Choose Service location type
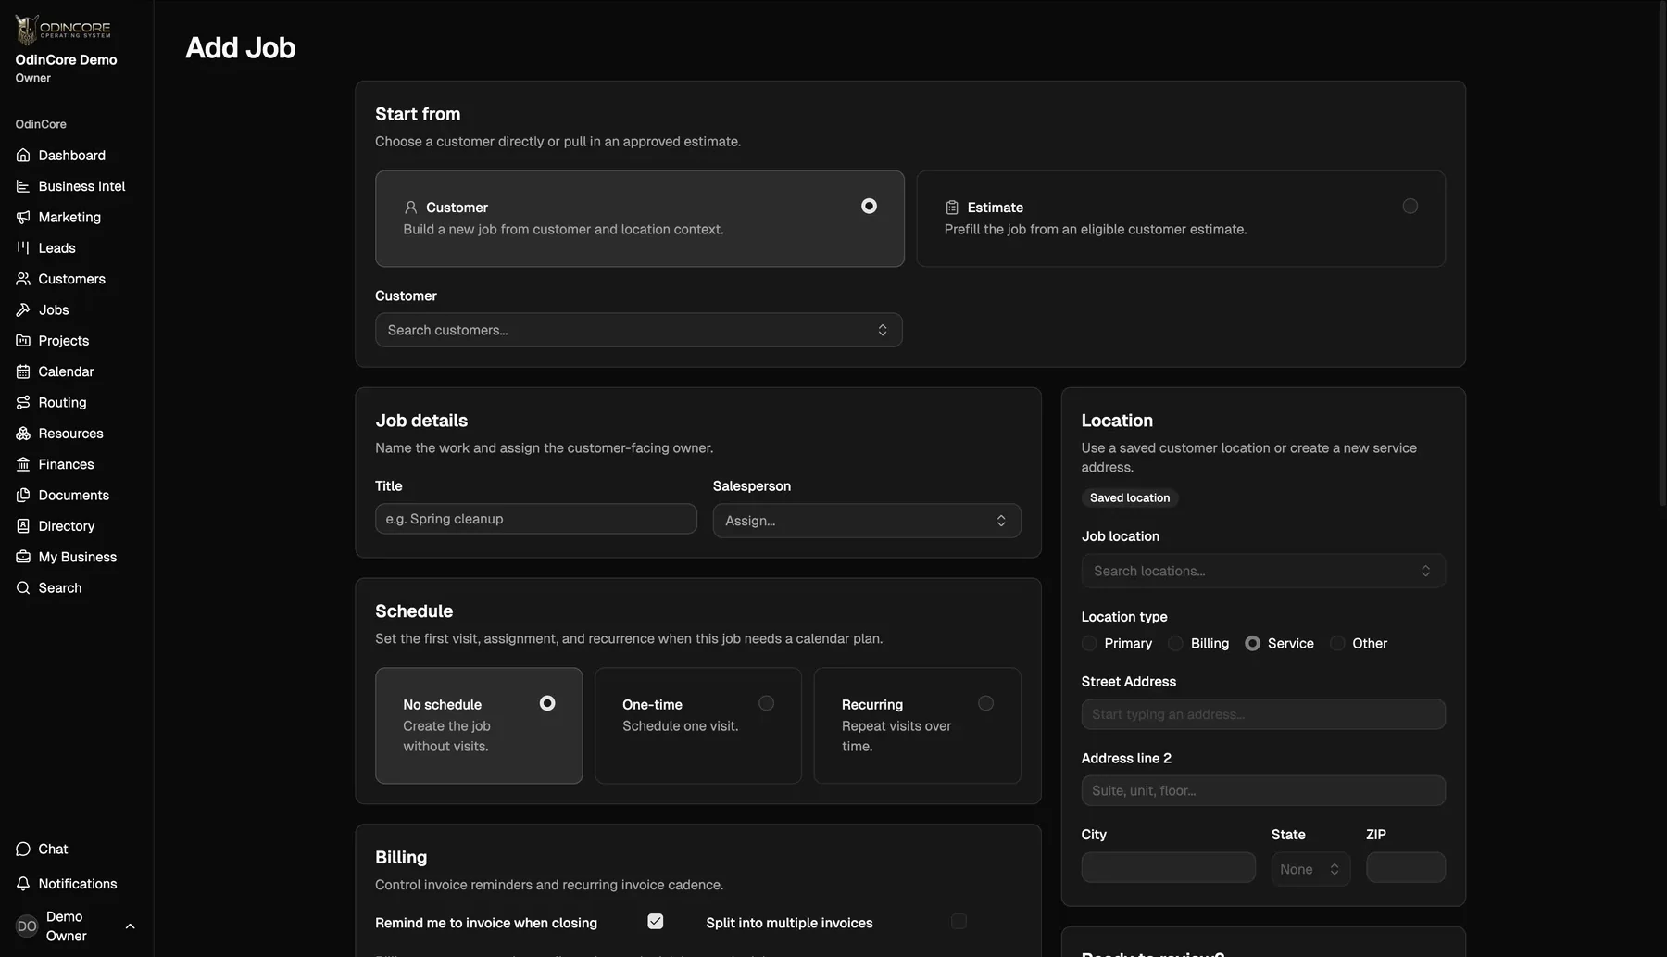 [1252, 643]
